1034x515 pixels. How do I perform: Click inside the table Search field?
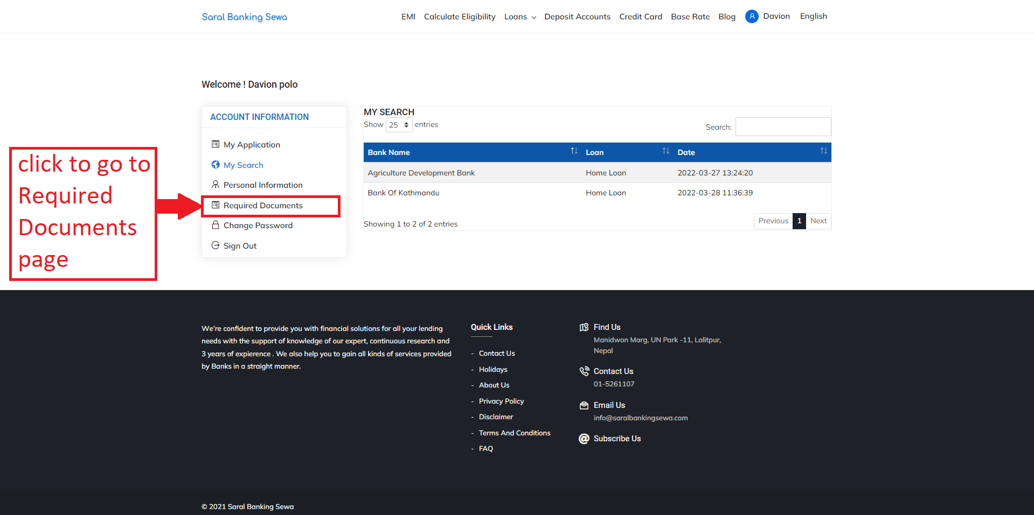[x=783, y=126]
